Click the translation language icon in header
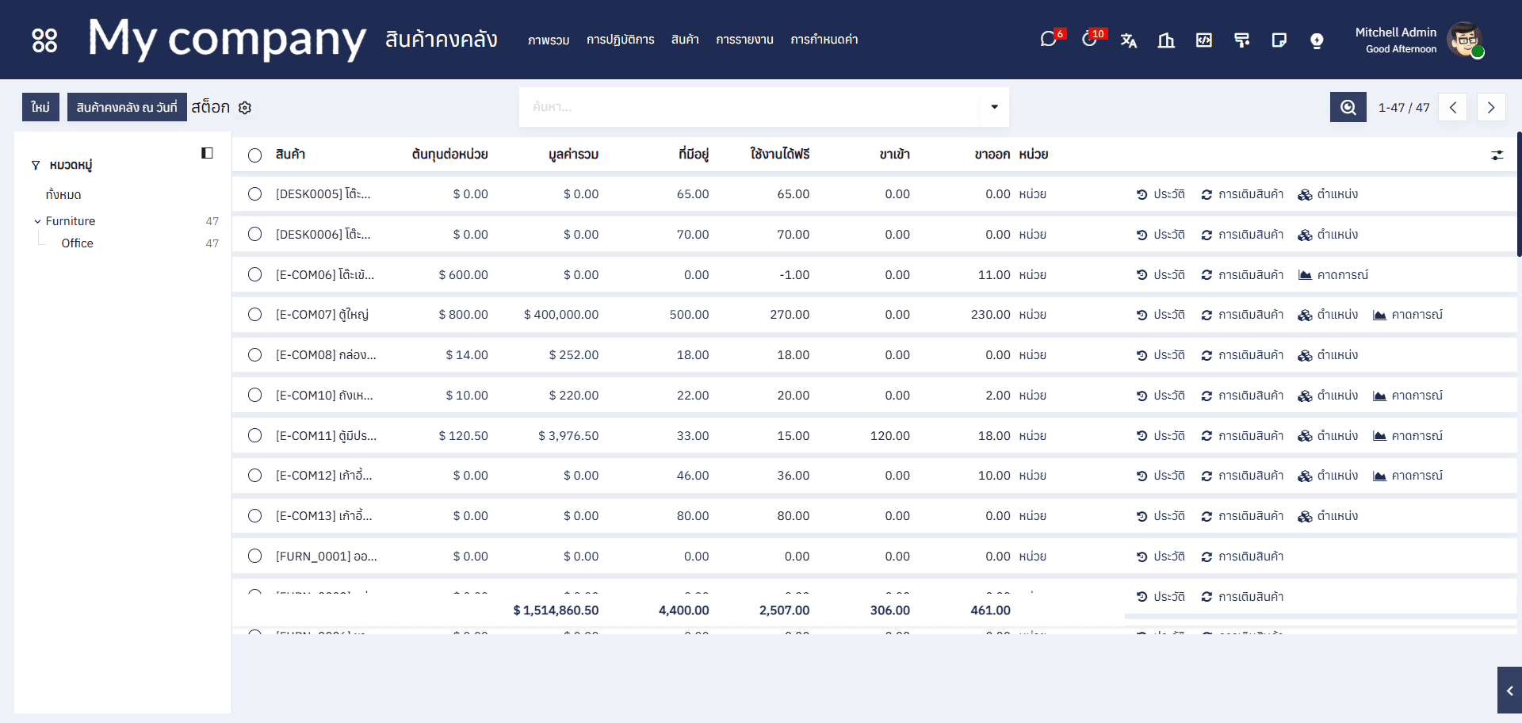Screen dimensions: 1522x723 point(1129,40)
